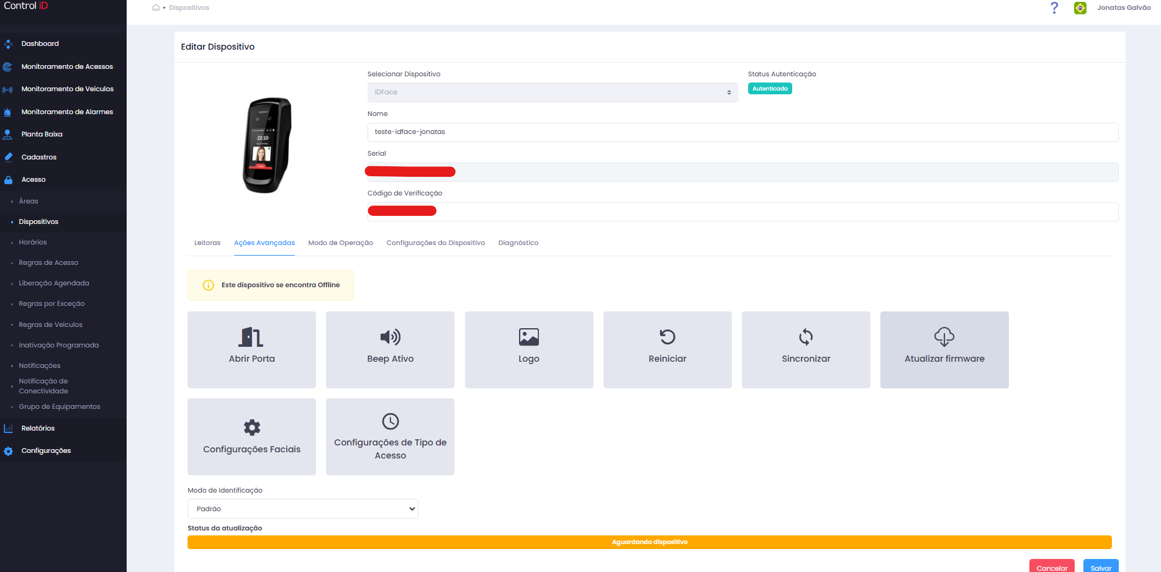Open the Modo de Operação tab
Image resolution: width=1161 pixels, height=572 pixels.
click(x=341, y=243)
